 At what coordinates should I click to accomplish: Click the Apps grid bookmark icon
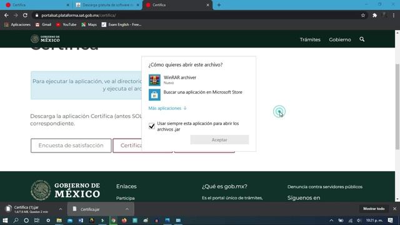point(6,25)
